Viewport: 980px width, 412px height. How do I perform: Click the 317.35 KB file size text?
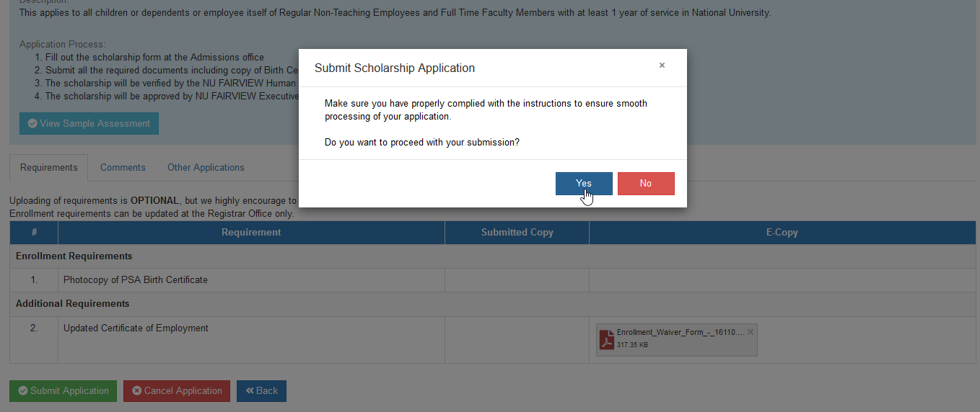tap(632, 345)
